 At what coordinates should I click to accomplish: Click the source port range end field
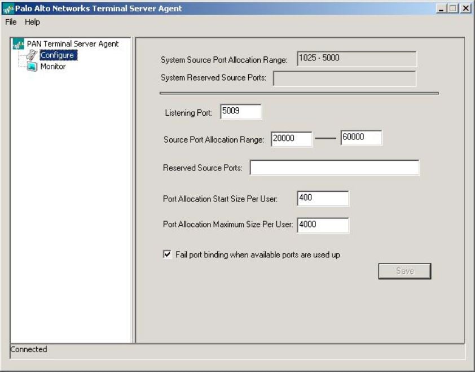coord(361,138)
